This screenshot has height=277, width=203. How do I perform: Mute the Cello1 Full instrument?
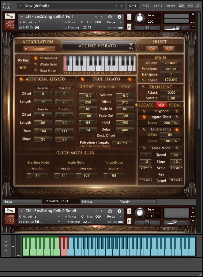(129, 27)
